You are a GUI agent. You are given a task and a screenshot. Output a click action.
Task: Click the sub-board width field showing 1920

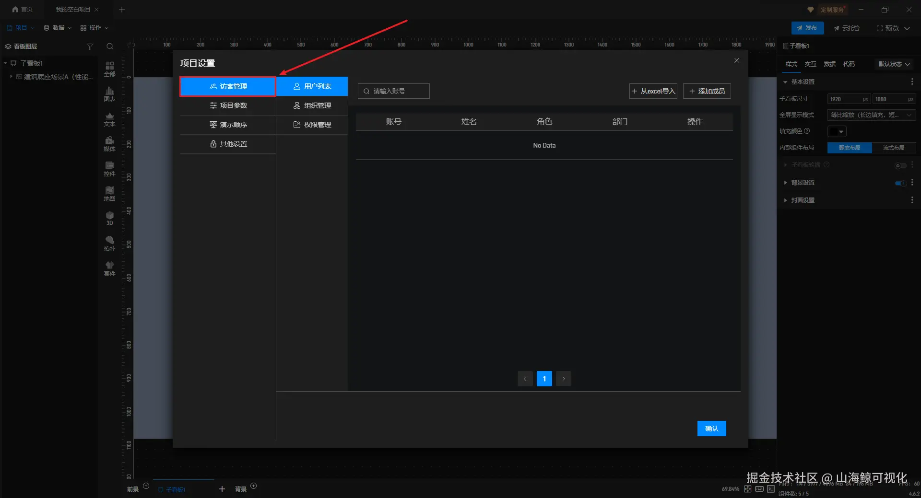[x=849, y=99]
